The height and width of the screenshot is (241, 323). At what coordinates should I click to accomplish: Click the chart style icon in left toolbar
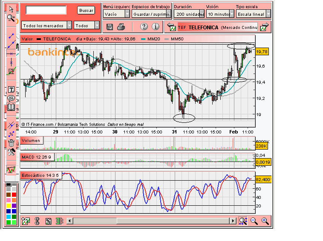(x=11, y=170)
